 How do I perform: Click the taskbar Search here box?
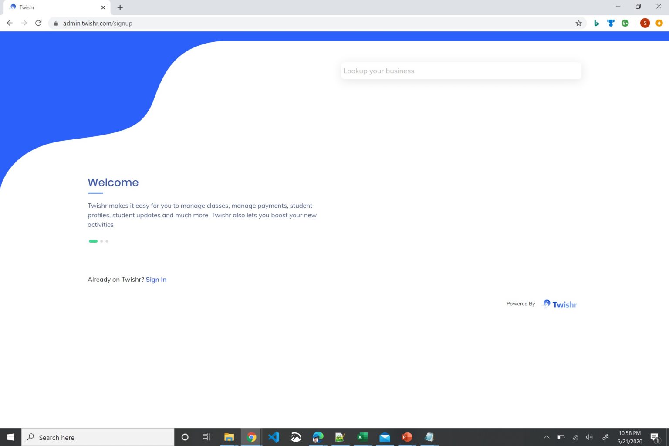click(x=98, y=437)
